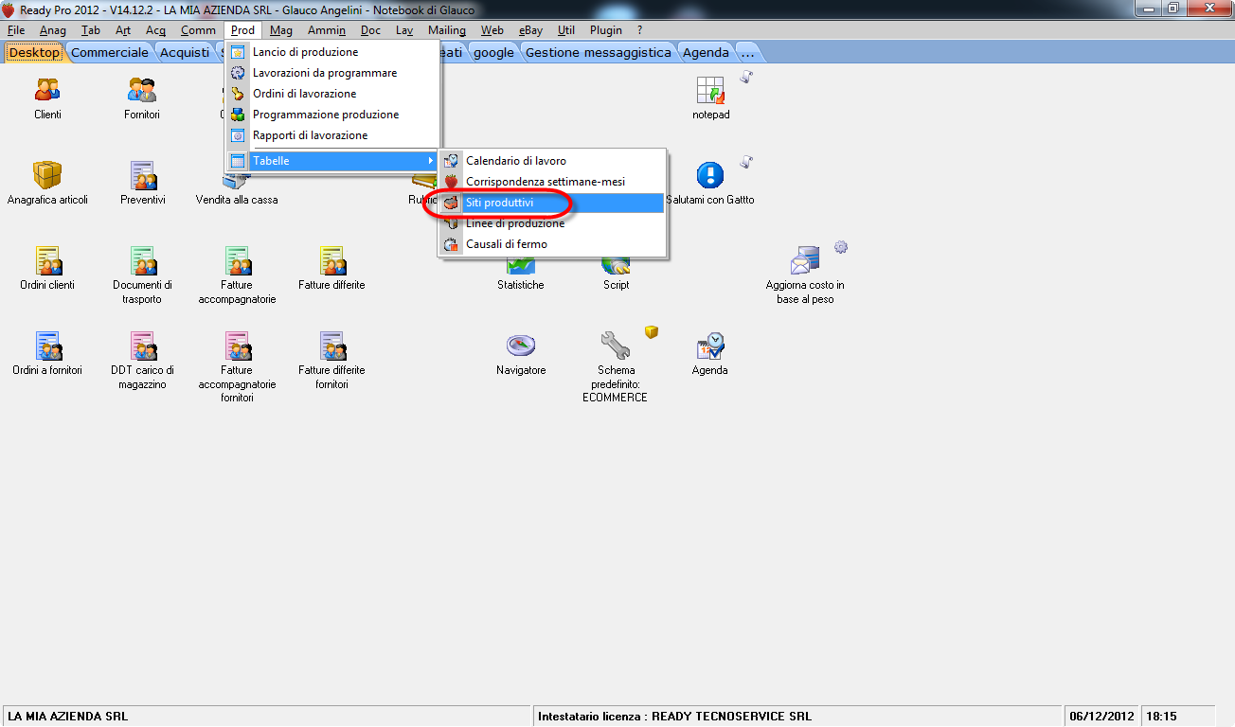The height and width of the screenshot is (727, 1235).
Task: Open Schema predefinito ECOMMERCE icon
Action: point(616,346)
